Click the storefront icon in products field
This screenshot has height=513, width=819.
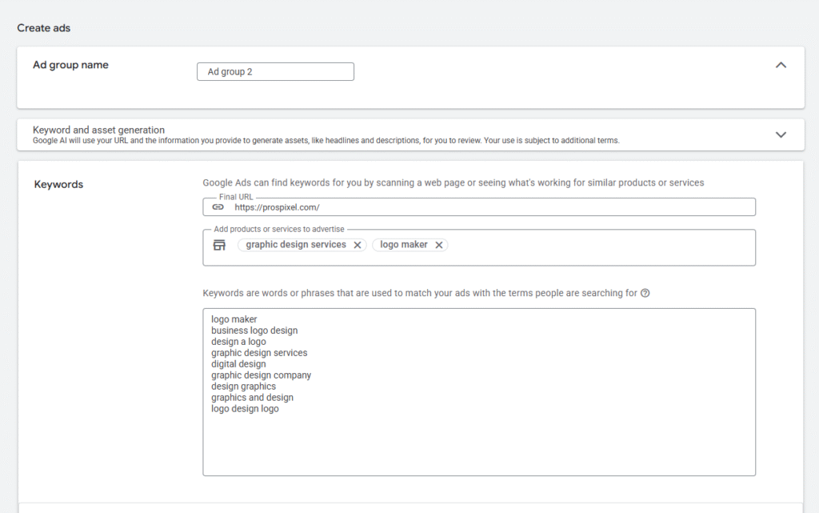pyautogui.click(x=219, y=245)
